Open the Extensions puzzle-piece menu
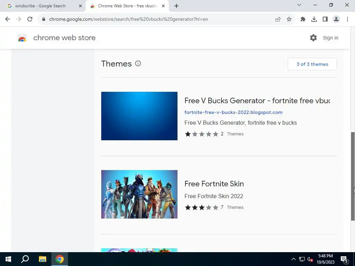 click(x=303, y=19)
